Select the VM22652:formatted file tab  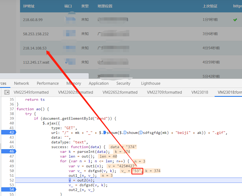tap(120, 92)
